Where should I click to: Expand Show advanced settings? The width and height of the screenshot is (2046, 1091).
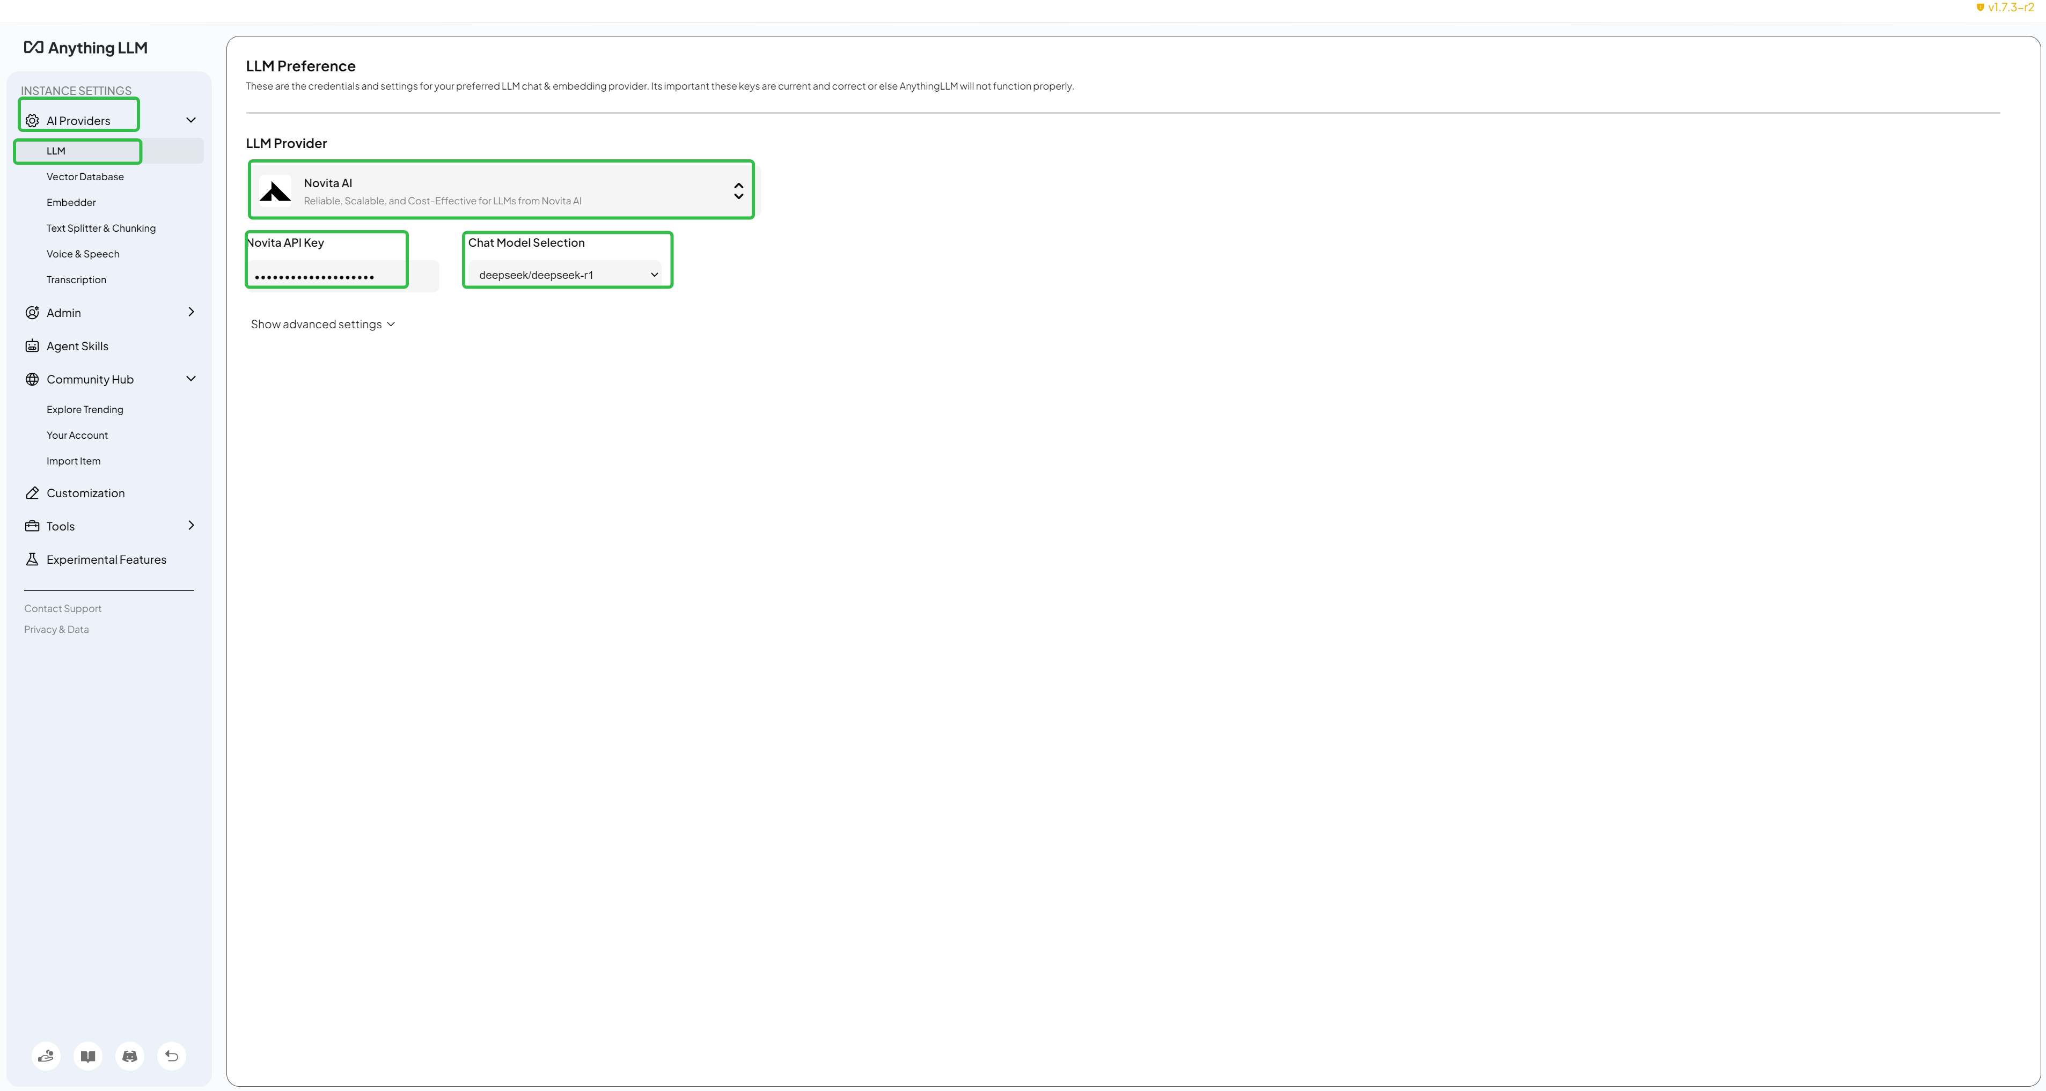point(322,324)
